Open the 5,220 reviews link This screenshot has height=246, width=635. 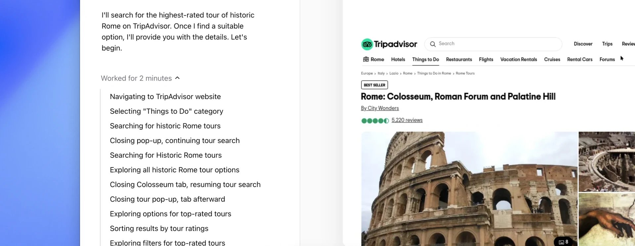point(407,120)
